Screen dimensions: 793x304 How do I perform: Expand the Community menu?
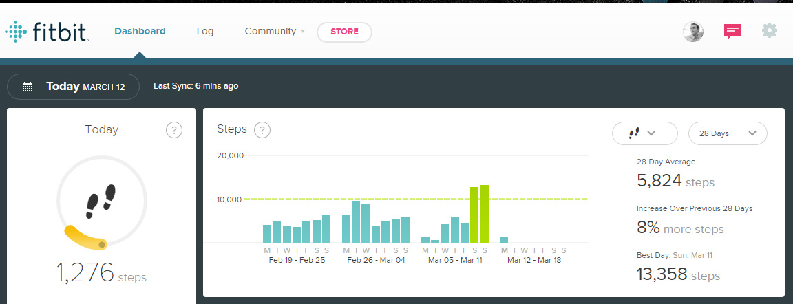tap(275, 31)
